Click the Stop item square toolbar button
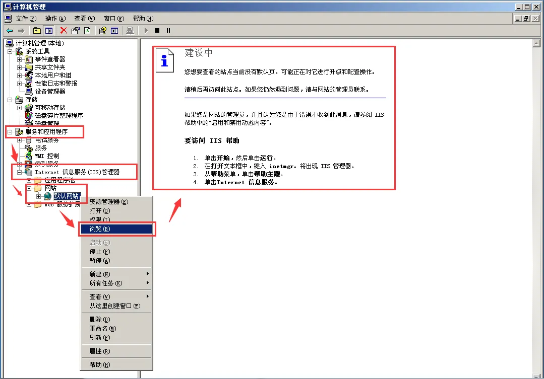The width and height of the screenshot is (544, 379). (157, 31)
